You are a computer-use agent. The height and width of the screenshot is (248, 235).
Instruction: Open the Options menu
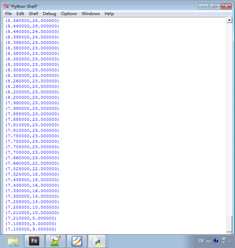click(x=69, y=14)
